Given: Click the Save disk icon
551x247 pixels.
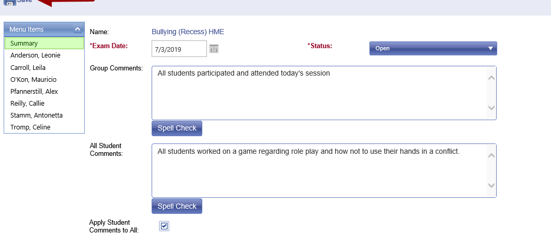Looking at the screenshot, I should [9, 2].
